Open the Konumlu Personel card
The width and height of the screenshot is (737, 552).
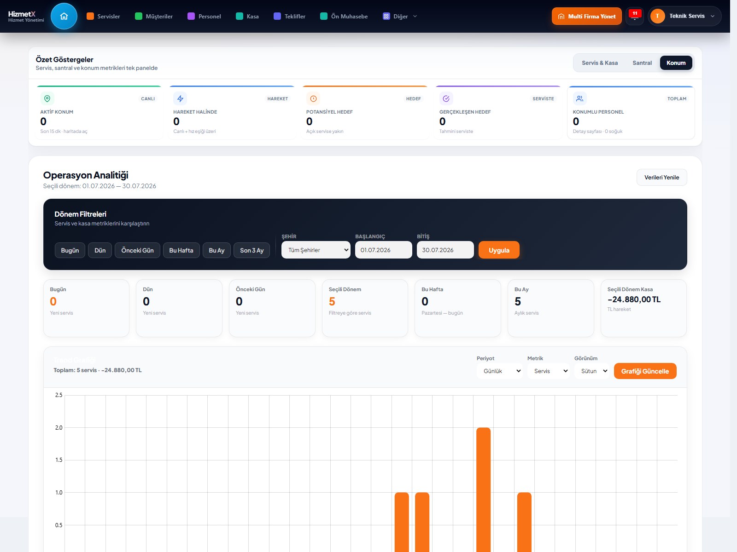coord(631,112)
